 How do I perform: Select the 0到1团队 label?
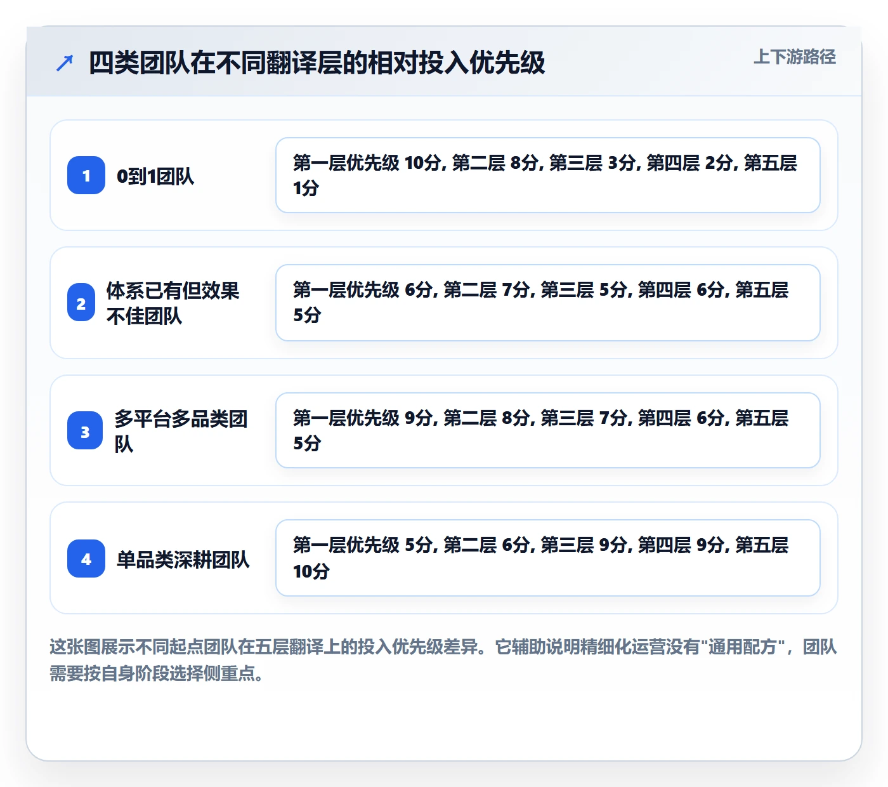[155, 176]
